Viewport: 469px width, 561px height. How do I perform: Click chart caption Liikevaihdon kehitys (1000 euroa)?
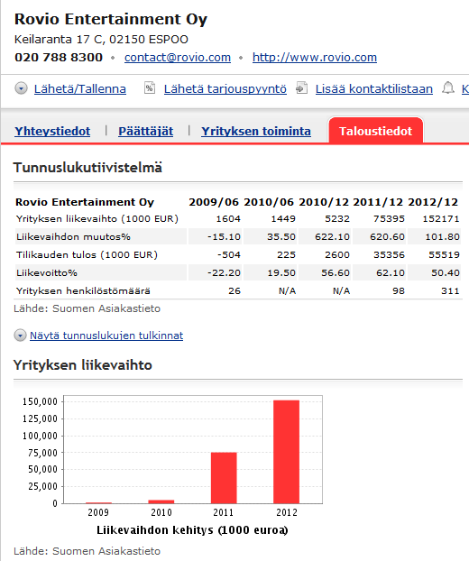click(192, 530)
